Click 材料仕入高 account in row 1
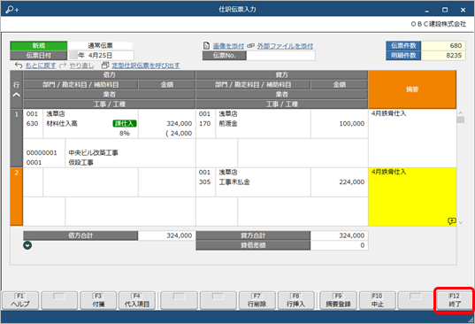The width and height of the screenshot is (475, 324). pyautogui.click(x=62, y=123)
